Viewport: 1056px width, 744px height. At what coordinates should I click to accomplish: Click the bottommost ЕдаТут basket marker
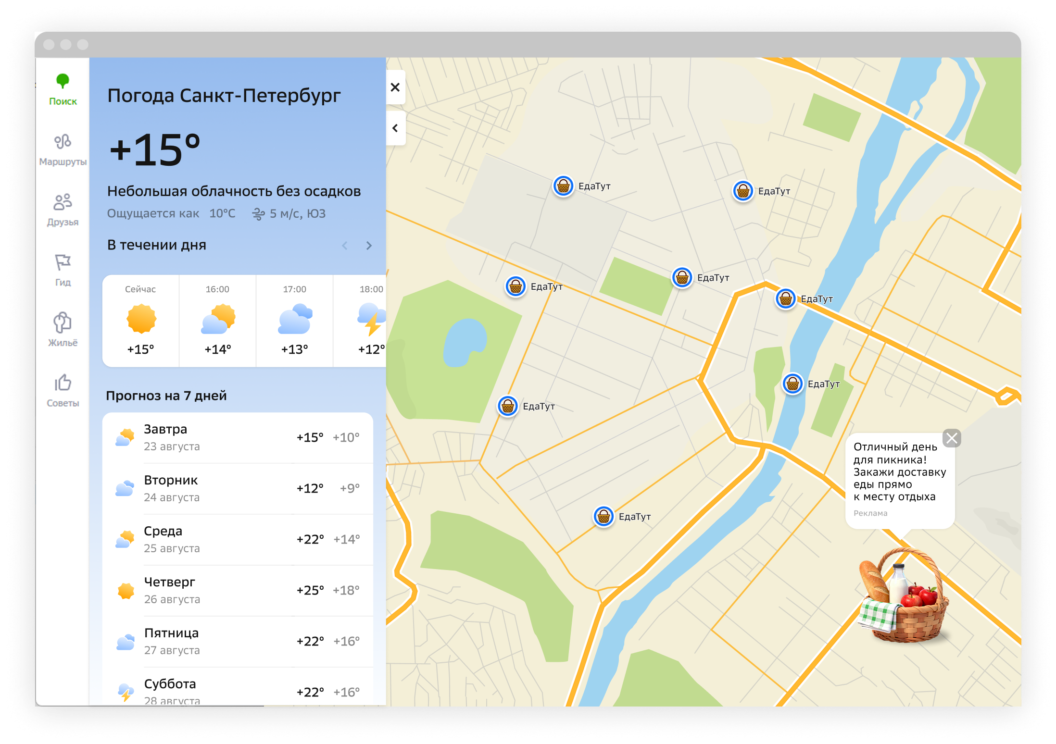pyautogui.click(x=603, y=517)
